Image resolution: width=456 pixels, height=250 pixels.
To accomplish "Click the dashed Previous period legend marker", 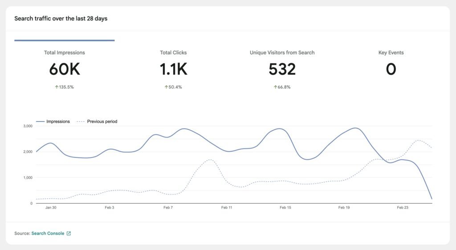I will [x=80, y=121].
